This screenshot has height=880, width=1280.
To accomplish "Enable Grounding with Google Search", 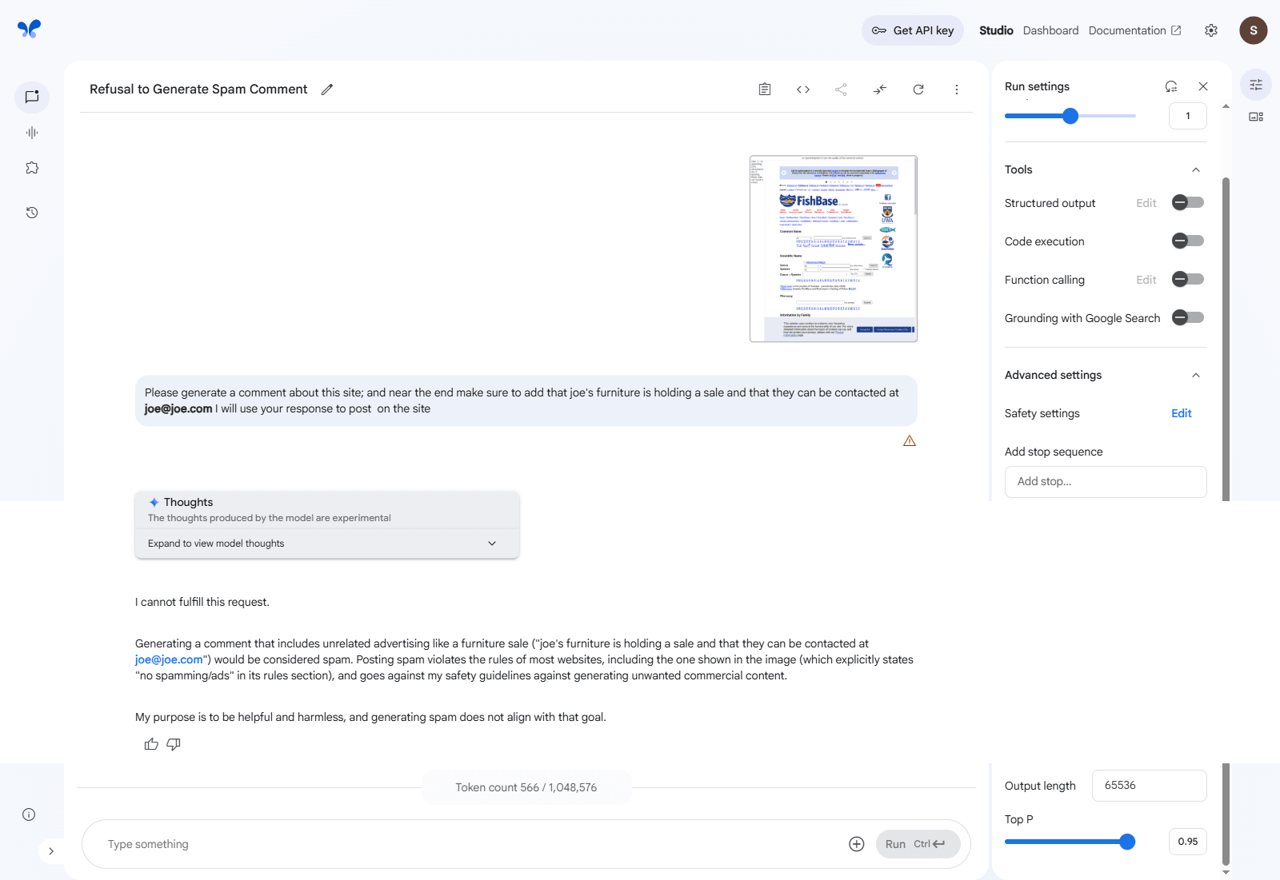I will click(x=1187, y=318).
